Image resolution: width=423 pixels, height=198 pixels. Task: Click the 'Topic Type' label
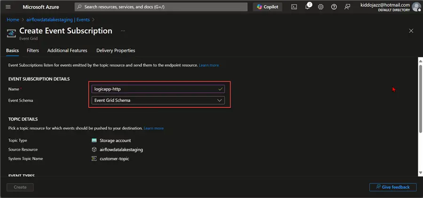(17, 140)
